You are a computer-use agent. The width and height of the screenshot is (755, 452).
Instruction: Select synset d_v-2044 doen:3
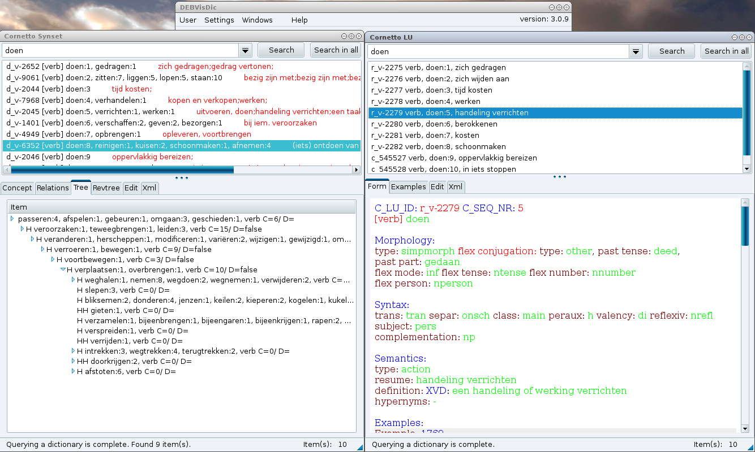pyautogui.click(x=182, y=89)
